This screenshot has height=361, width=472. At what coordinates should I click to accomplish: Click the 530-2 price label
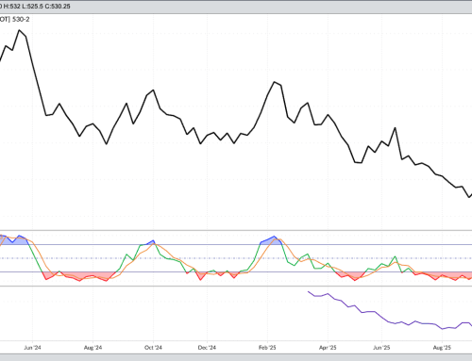click(21, 20)
